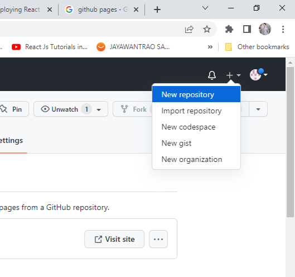Viewport: 295px width, 277px height.
Task: Click the Unwatch count badge 1
Action: [x=86, y=109]
